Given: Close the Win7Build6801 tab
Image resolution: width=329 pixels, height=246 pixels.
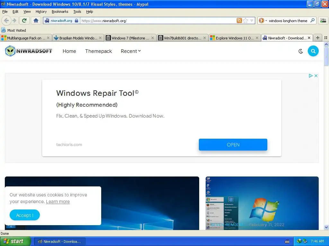Looking at the screenshot, I should pyautogui.click(x=205, y=38).
